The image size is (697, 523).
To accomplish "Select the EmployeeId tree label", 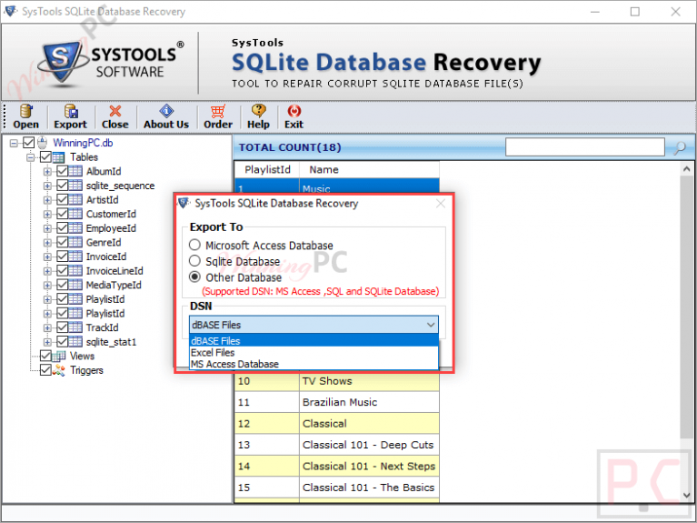I will tap(111, 228).
